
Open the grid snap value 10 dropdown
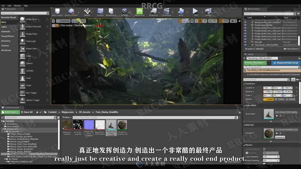[205, 21]
